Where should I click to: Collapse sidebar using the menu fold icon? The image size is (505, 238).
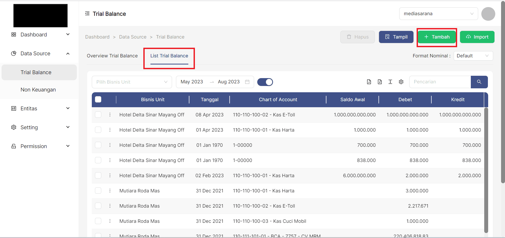pyautogui.click(x=87, y=14)
